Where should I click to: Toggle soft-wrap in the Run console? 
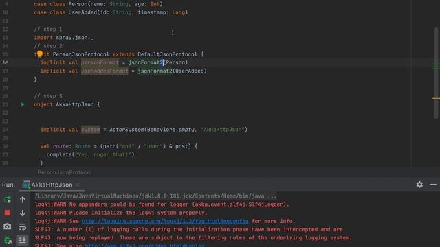point(23,226)
